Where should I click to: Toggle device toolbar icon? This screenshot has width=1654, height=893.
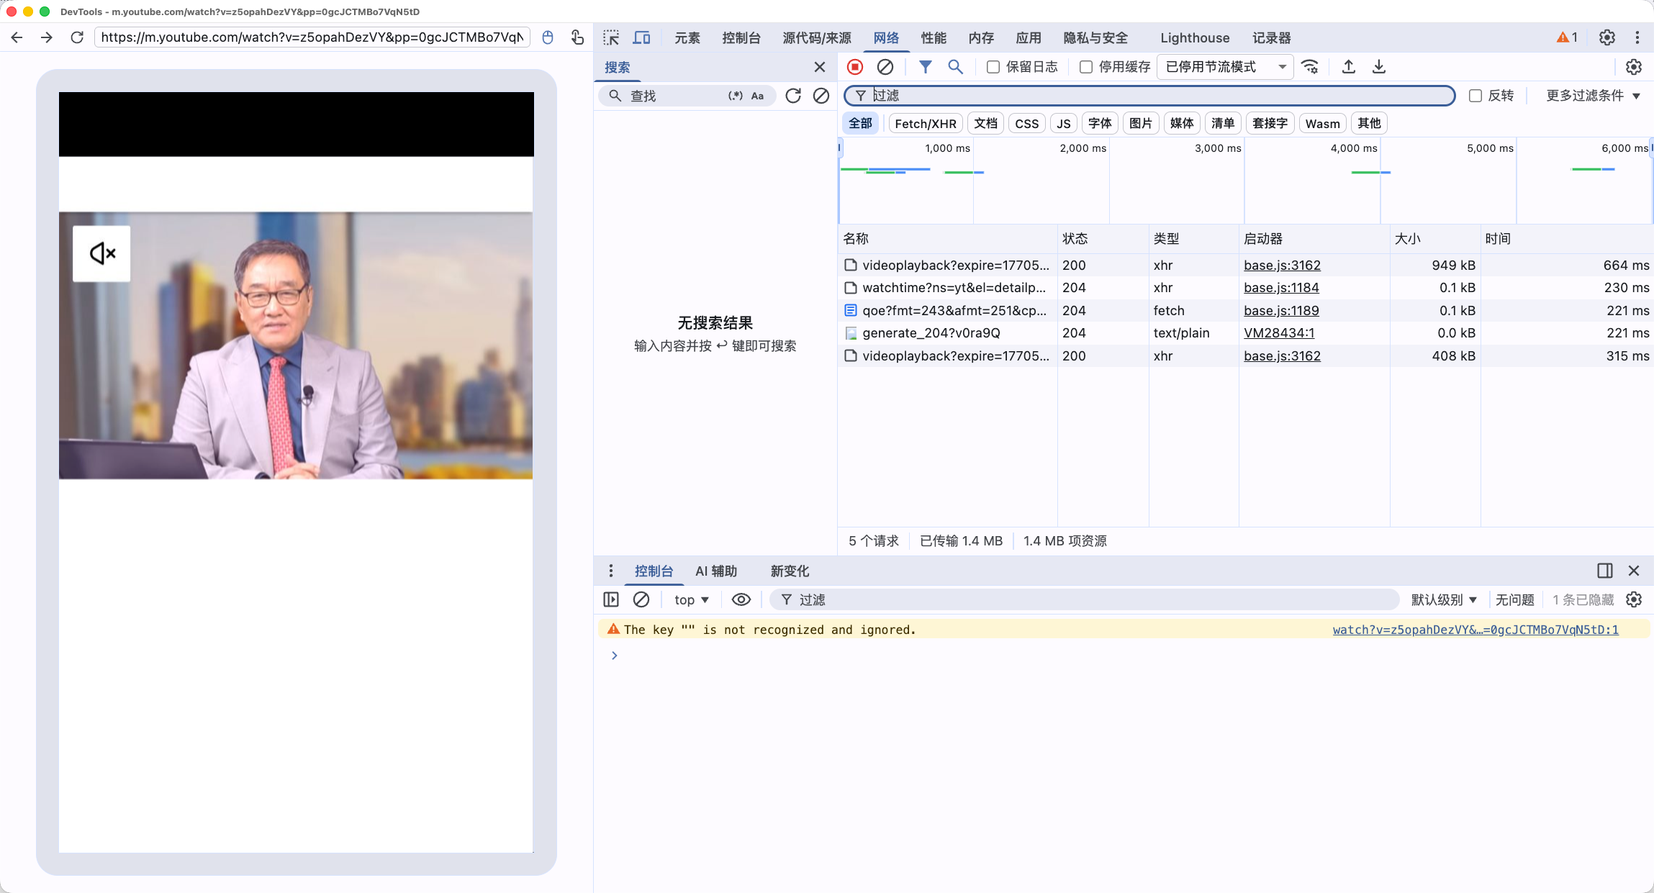point(641,37)
